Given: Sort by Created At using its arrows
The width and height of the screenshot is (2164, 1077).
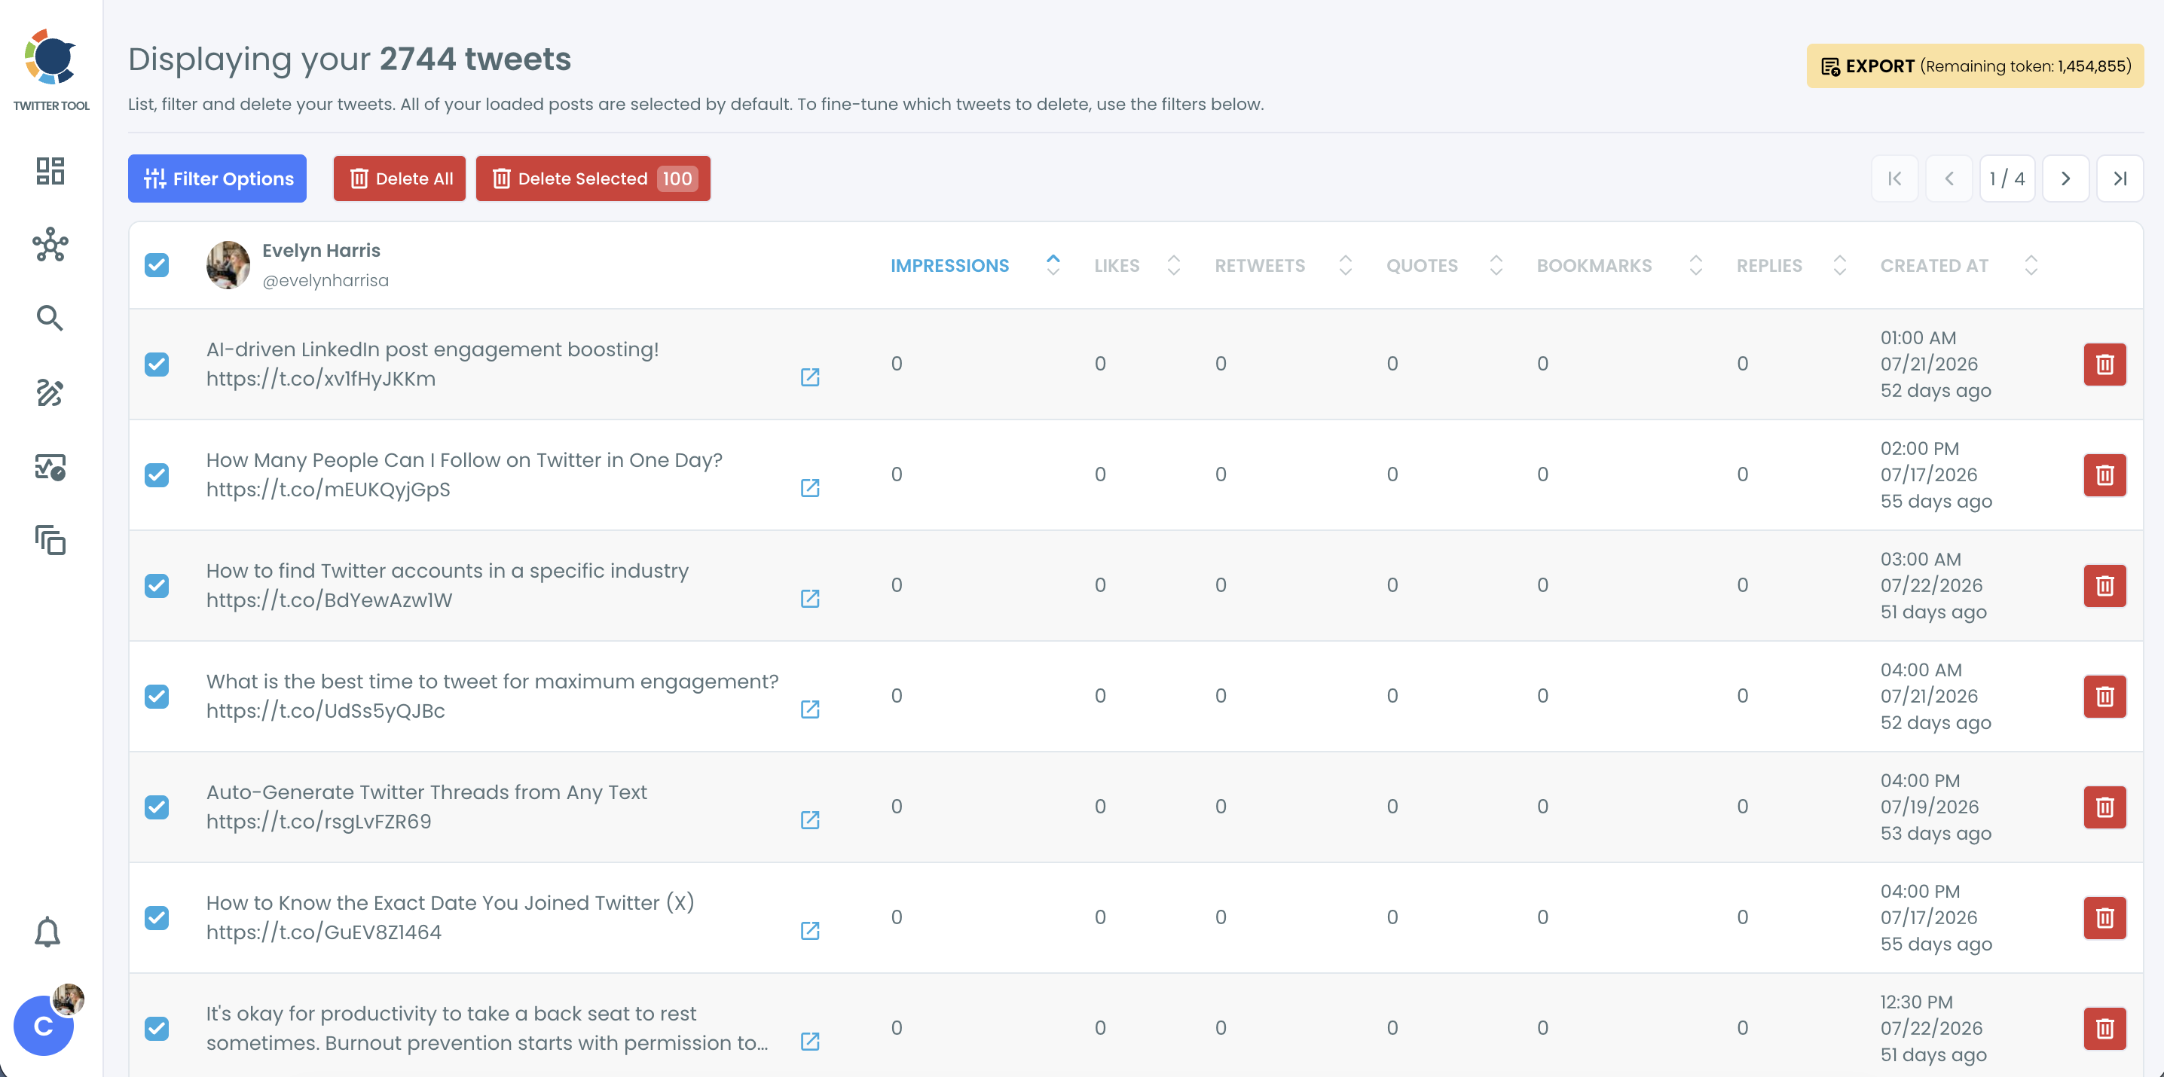Looking at the screenshot, I should [x=2031, y=265].
